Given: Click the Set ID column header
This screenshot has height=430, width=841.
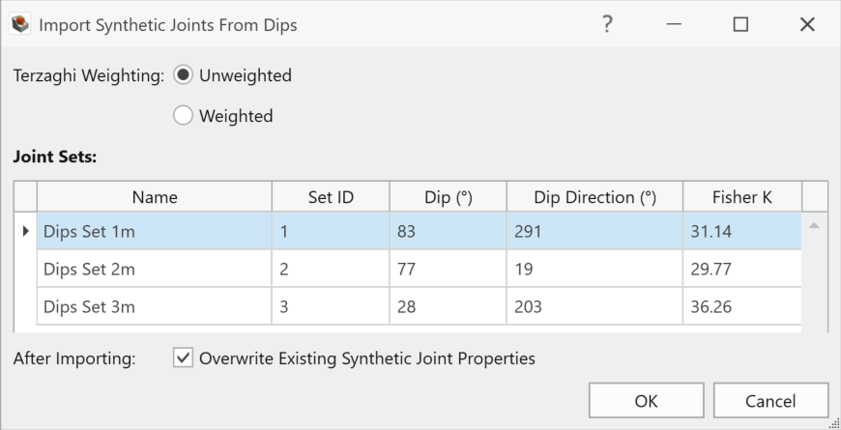Looking at the screenshot, I should pyautogui.click(x=331, y=197).
